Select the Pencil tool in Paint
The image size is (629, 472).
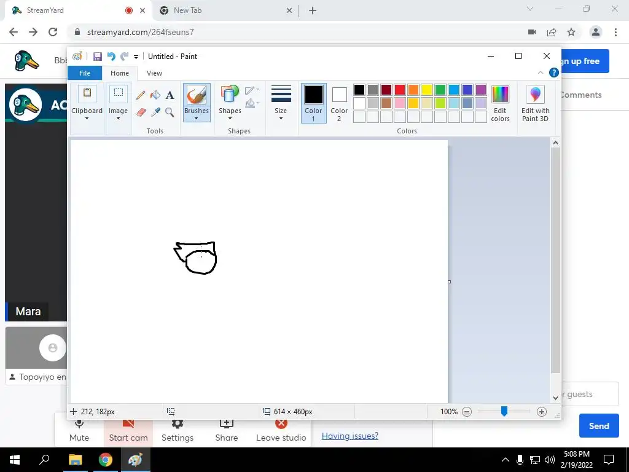coord(141,95)
